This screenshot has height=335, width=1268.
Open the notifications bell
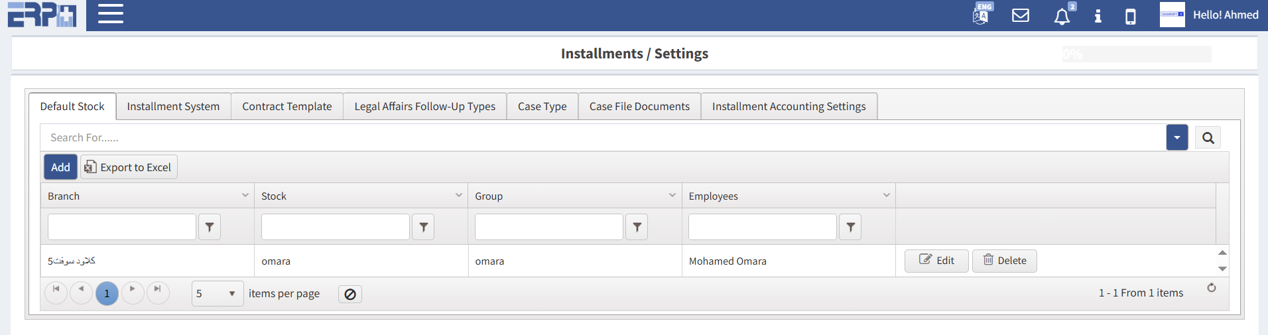tap(1062, 16)
